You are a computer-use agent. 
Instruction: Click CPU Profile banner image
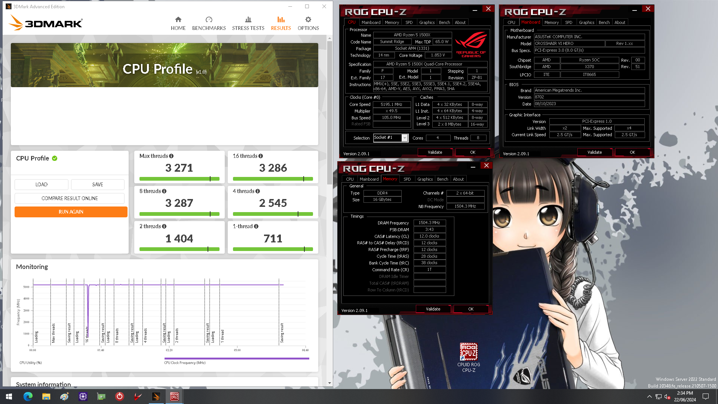pos(165,65)
